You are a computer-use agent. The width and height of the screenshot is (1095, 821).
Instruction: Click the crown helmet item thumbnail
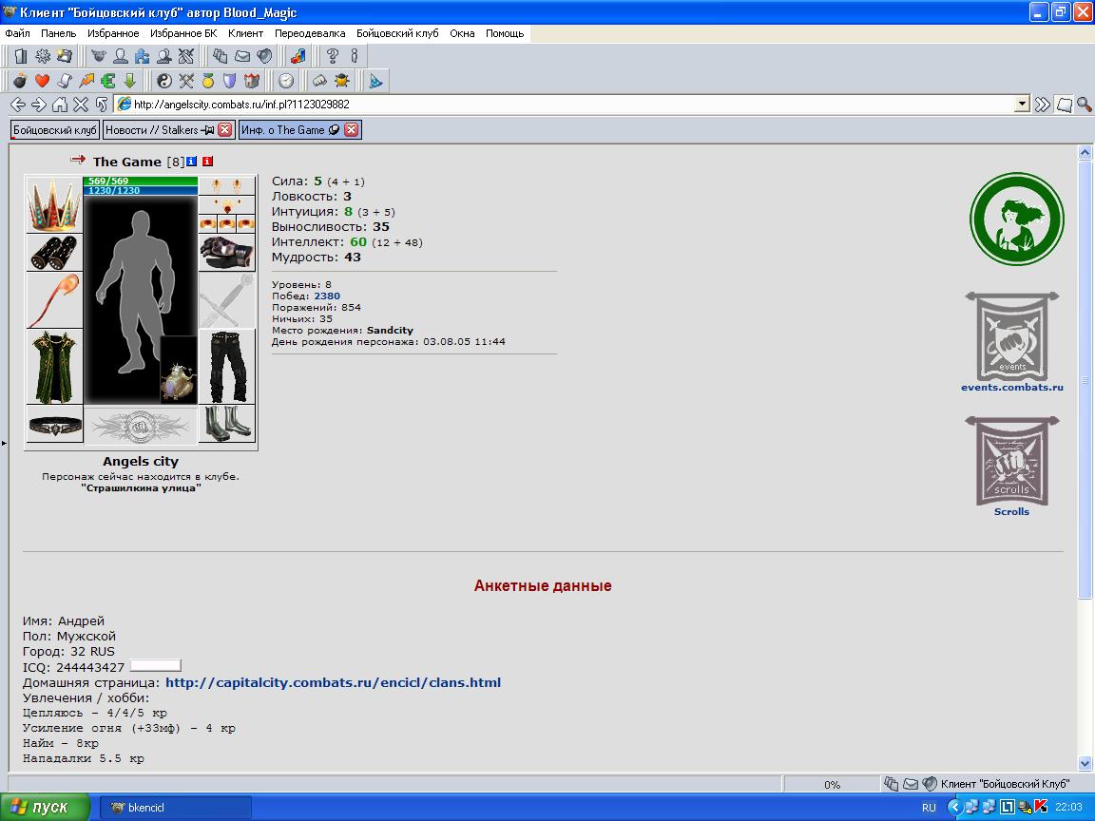tap(54, 204)
